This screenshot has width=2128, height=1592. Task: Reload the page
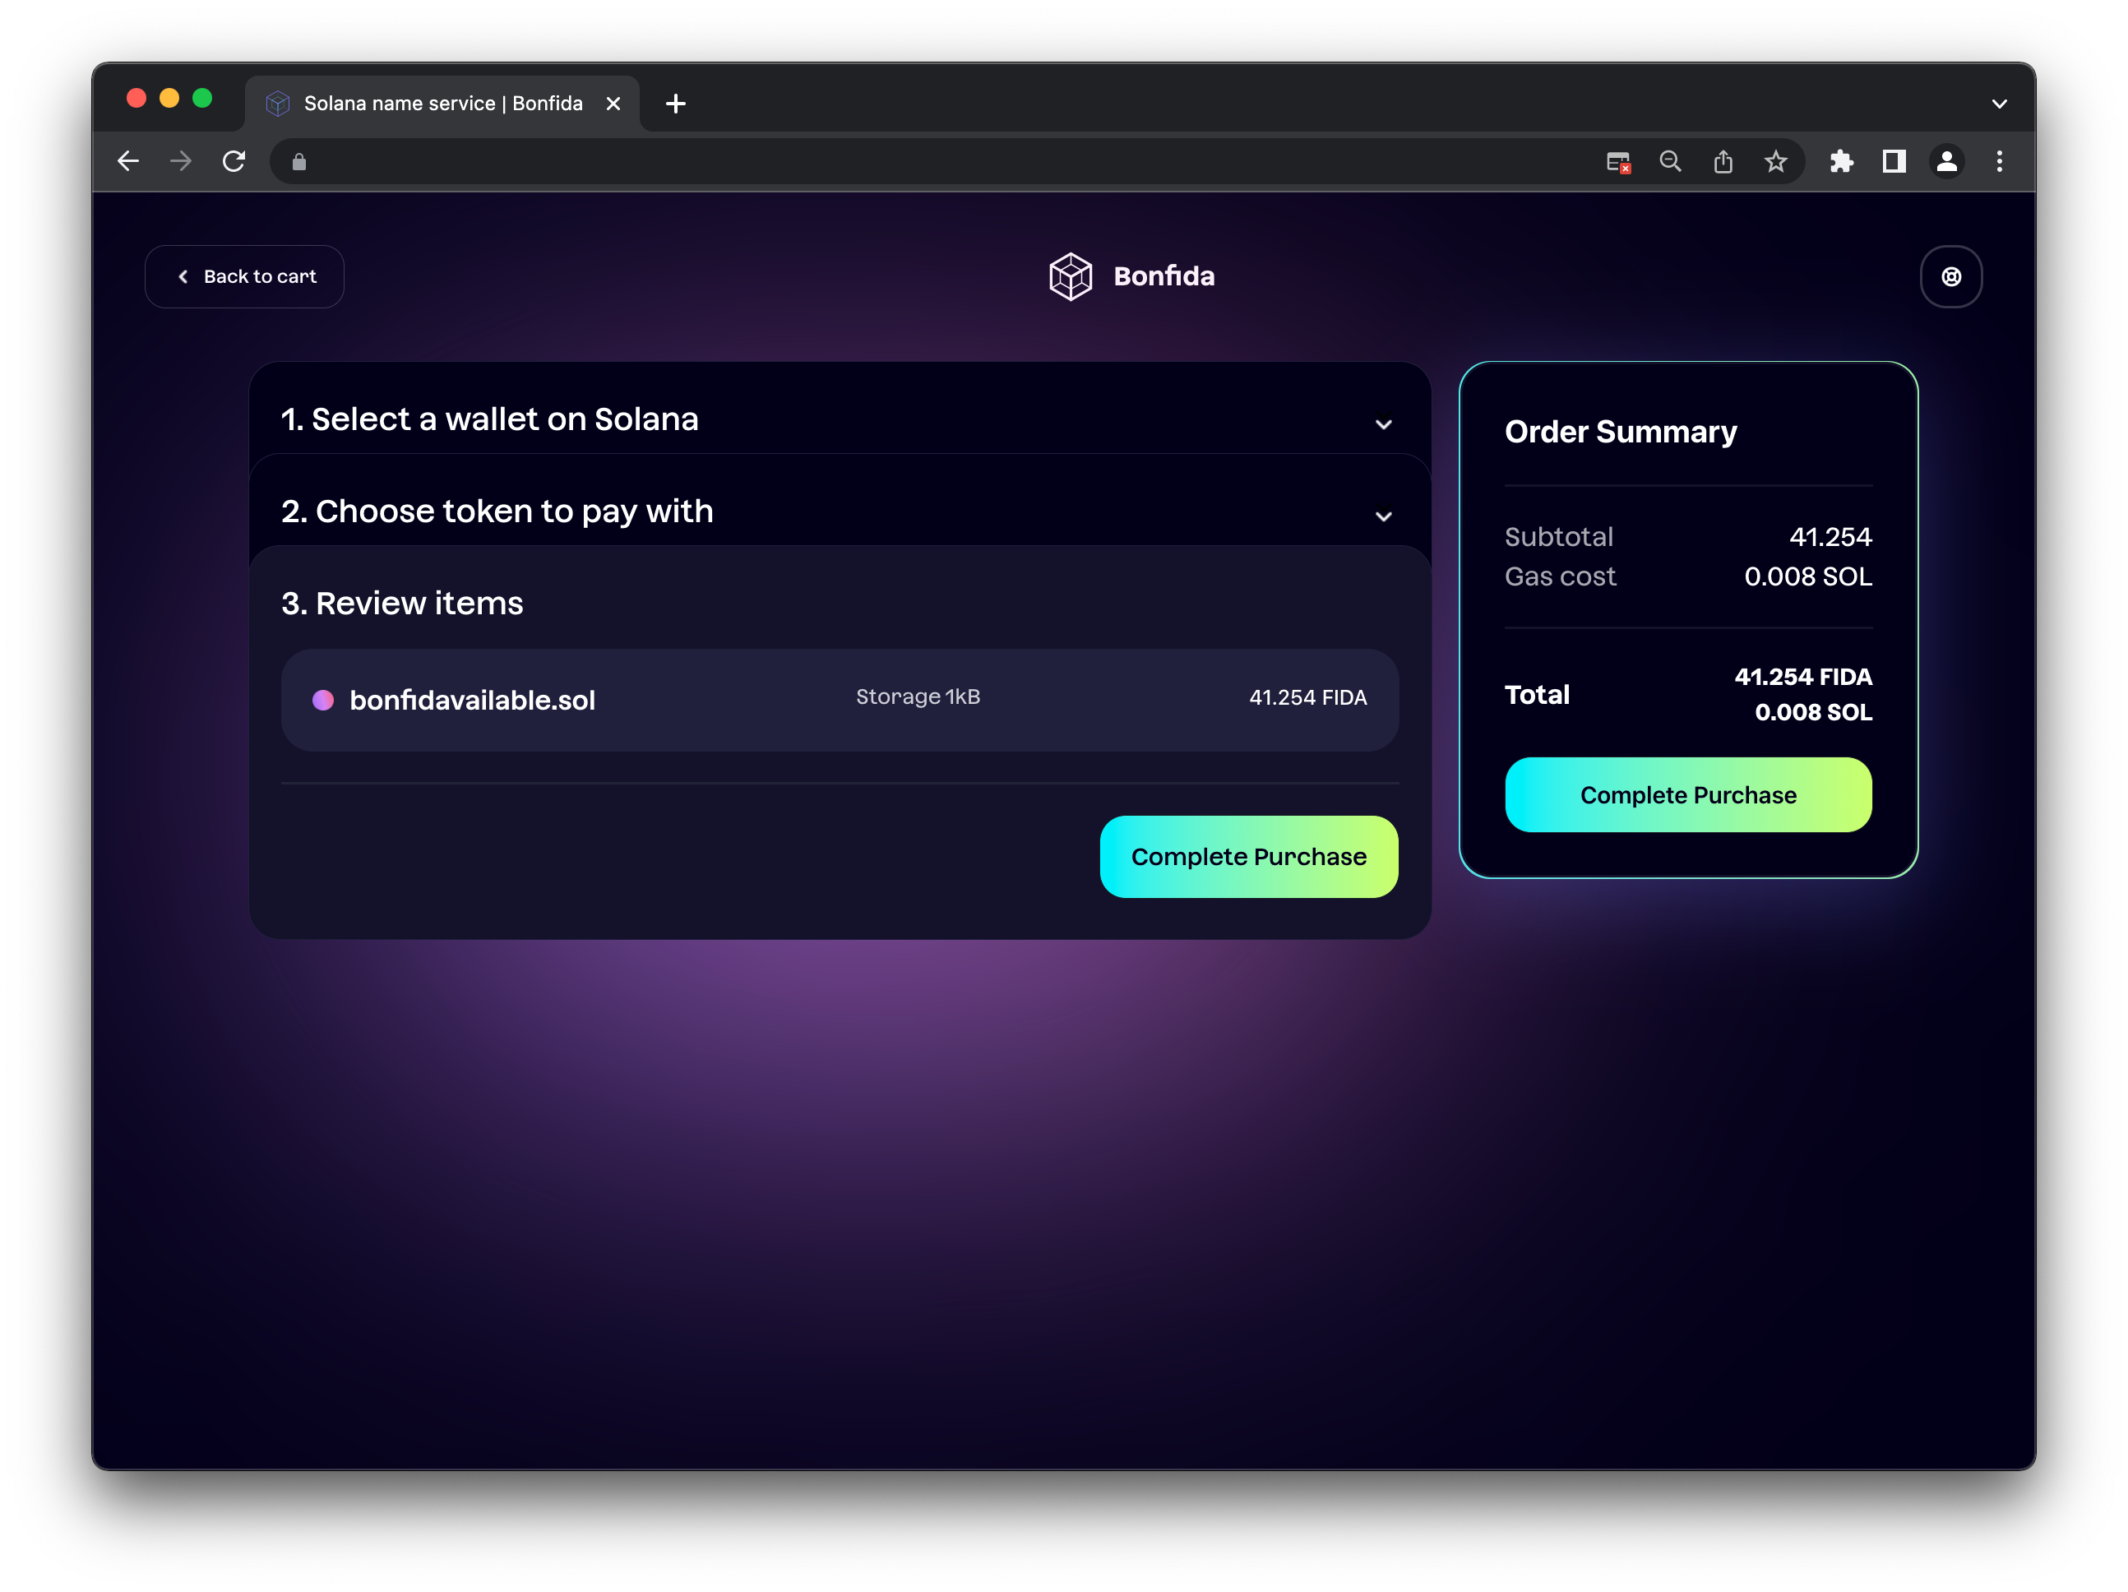click(234, 162)
